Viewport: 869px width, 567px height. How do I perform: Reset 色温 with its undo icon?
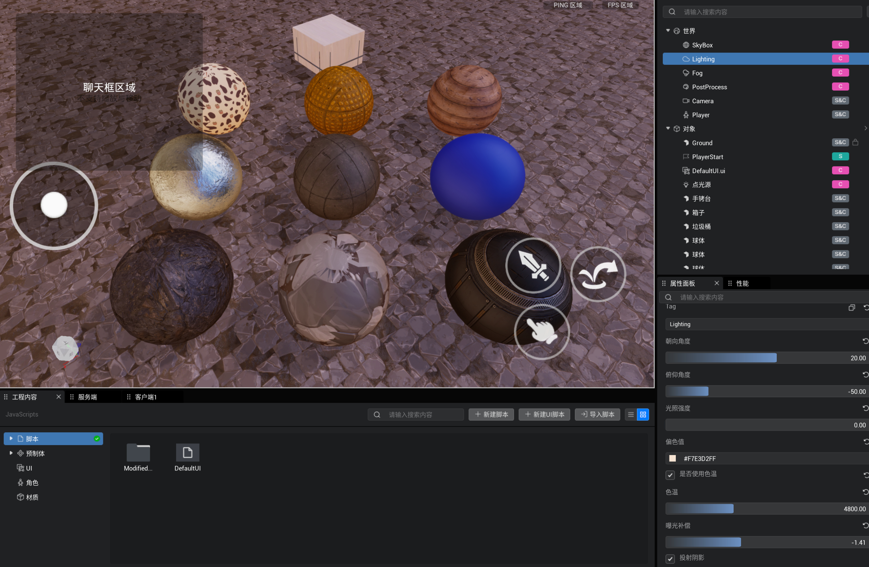(865, 492)
